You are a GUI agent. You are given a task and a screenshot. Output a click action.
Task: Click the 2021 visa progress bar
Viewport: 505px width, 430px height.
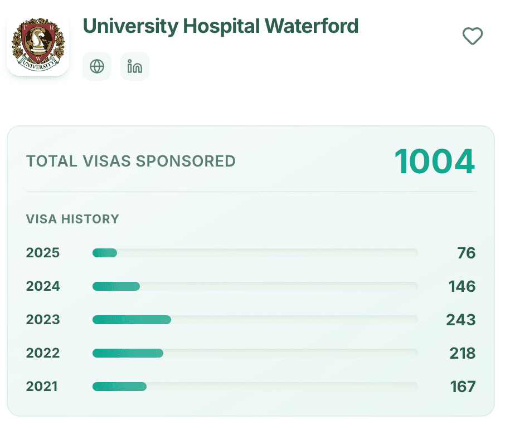[x=255, y=387]
